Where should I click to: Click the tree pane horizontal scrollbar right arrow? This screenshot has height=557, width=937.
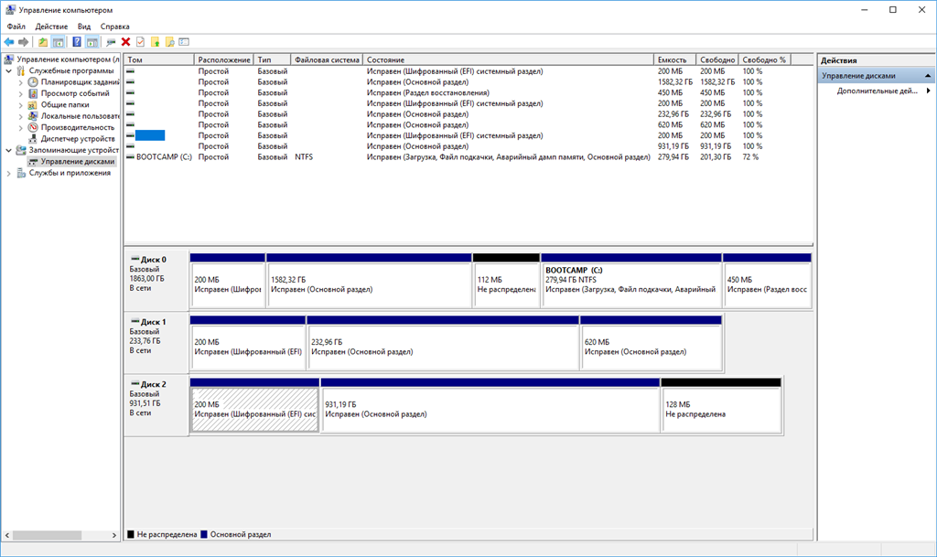[114, 536]
